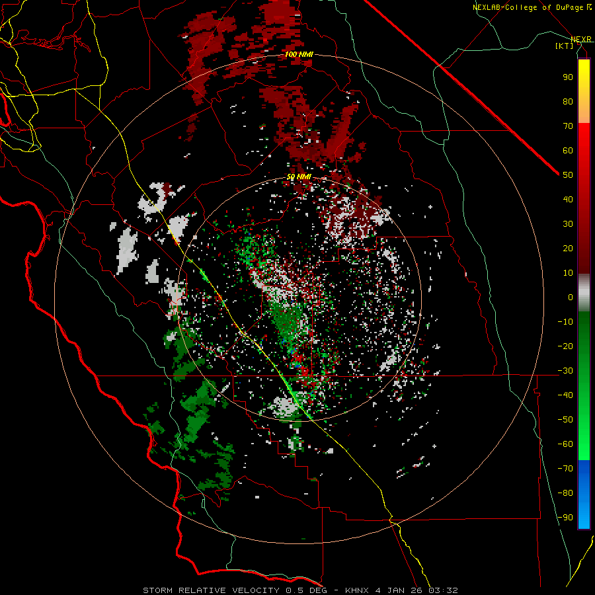Click the 70 value on the velocity scale
This screenshot has height=595, width=595.
[x=568, y=126]
